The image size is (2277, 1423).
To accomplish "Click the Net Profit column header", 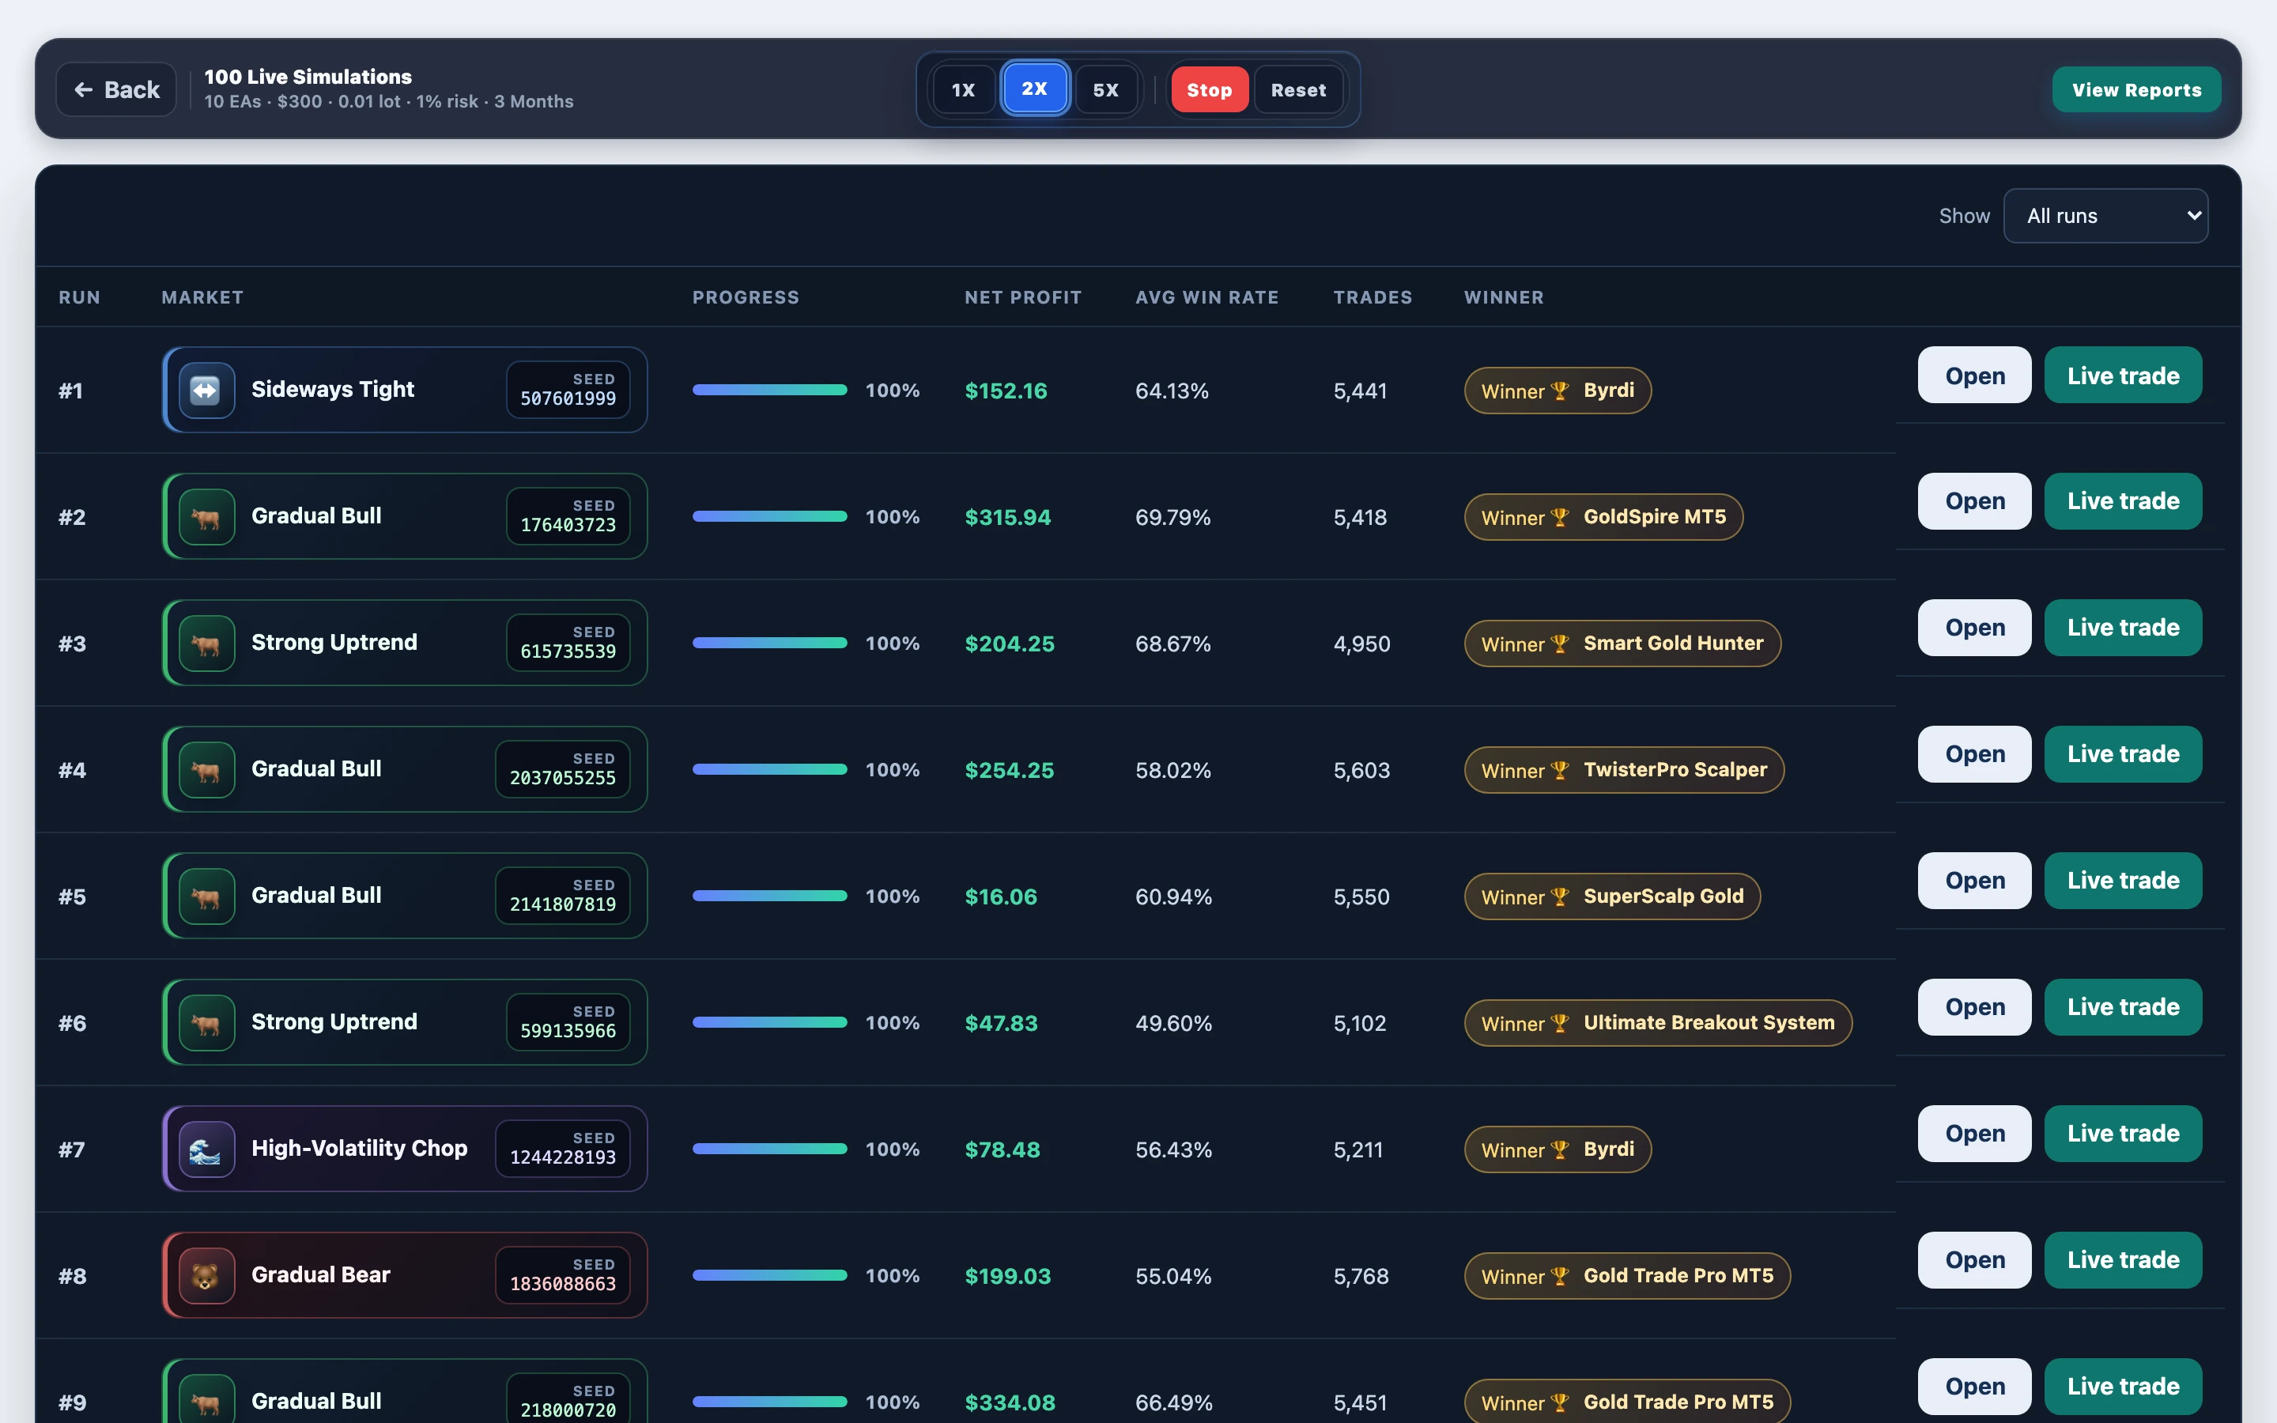I will [x=1023, y=297].
